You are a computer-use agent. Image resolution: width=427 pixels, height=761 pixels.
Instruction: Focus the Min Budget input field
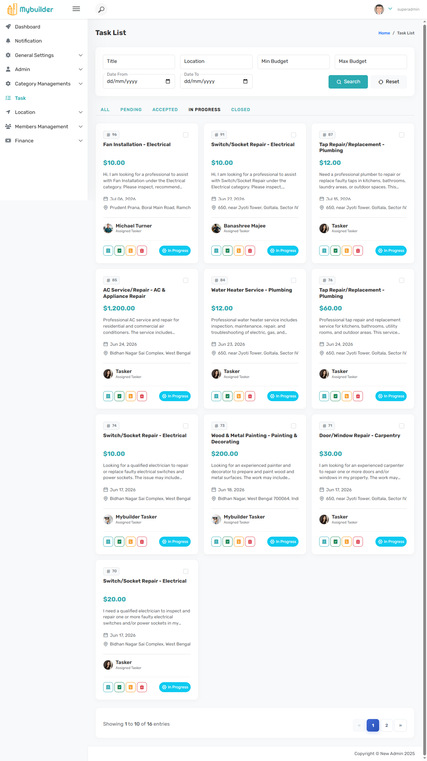click(x=294, y=62)
